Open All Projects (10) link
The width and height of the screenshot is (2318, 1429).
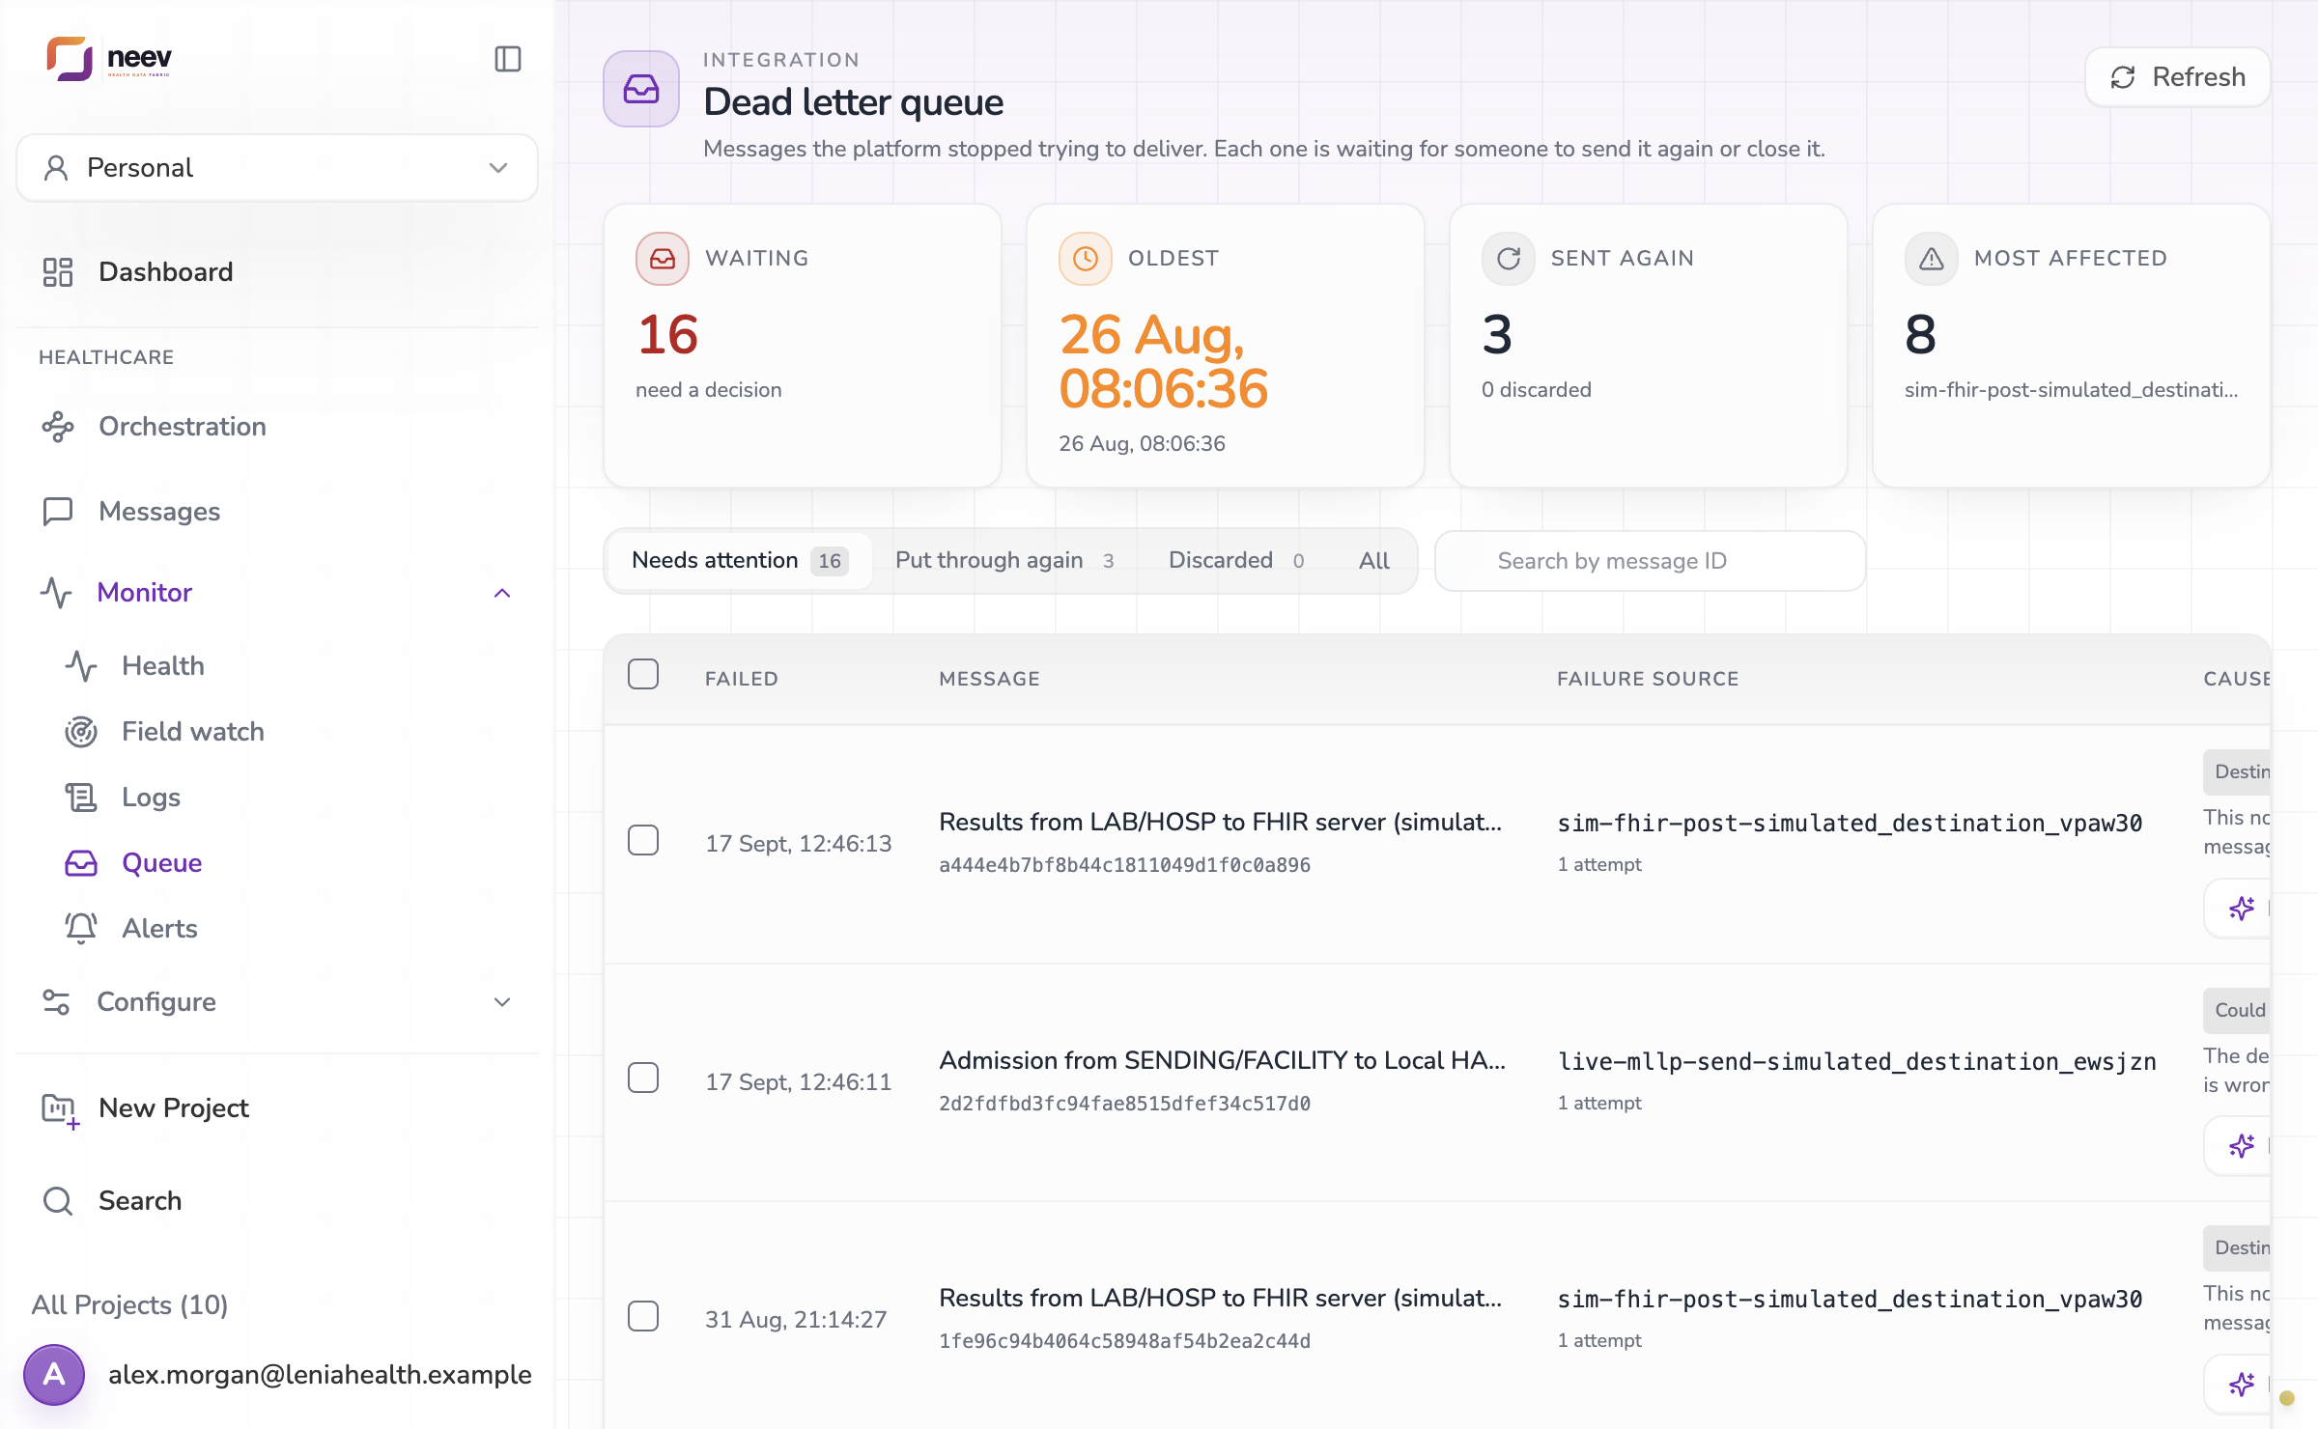129,1305
